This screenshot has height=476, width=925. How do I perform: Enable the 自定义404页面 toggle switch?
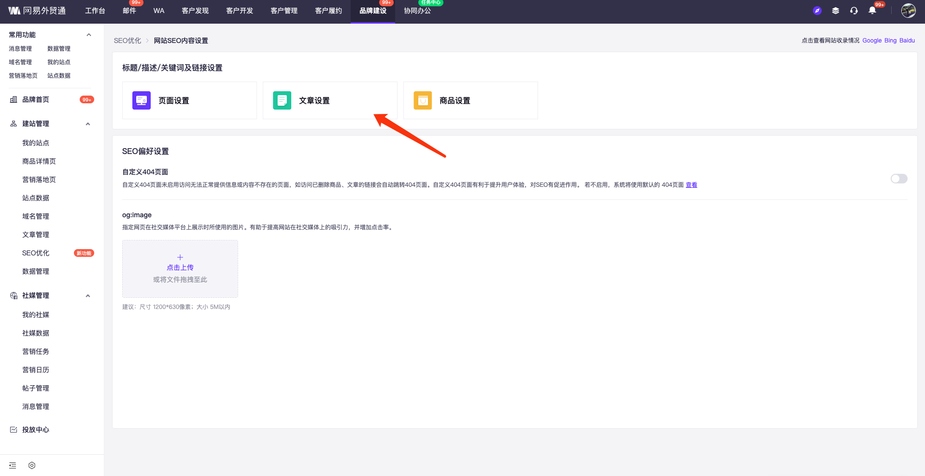point(898,179)
